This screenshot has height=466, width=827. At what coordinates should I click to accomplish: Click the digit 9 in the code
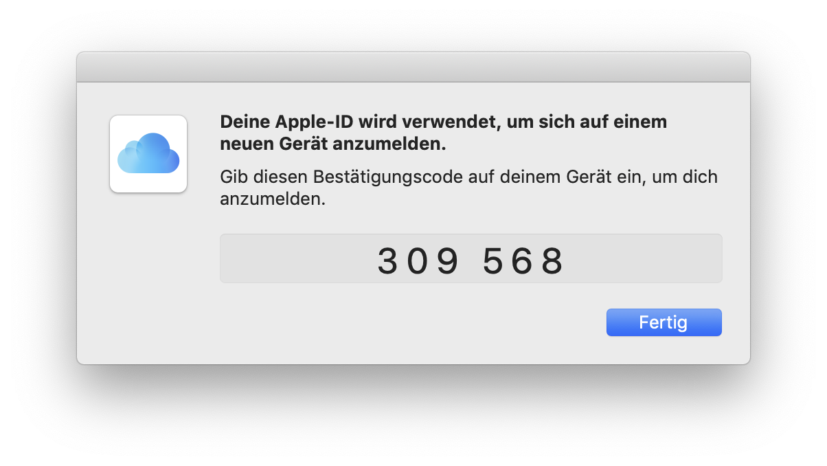(448, 261)
